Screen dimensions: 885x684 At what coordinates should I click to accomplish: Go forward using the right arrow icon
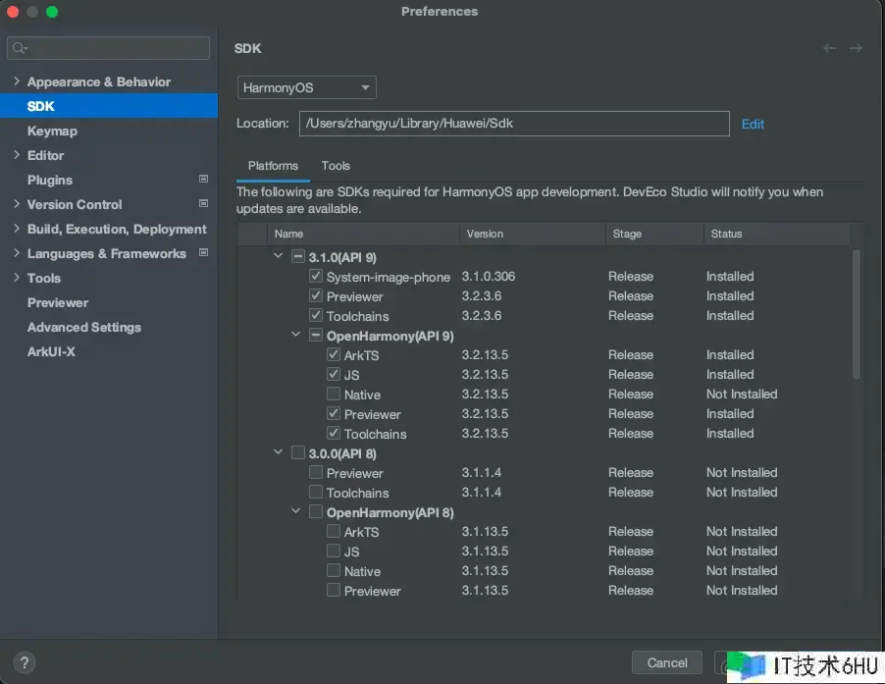point(856,48)
